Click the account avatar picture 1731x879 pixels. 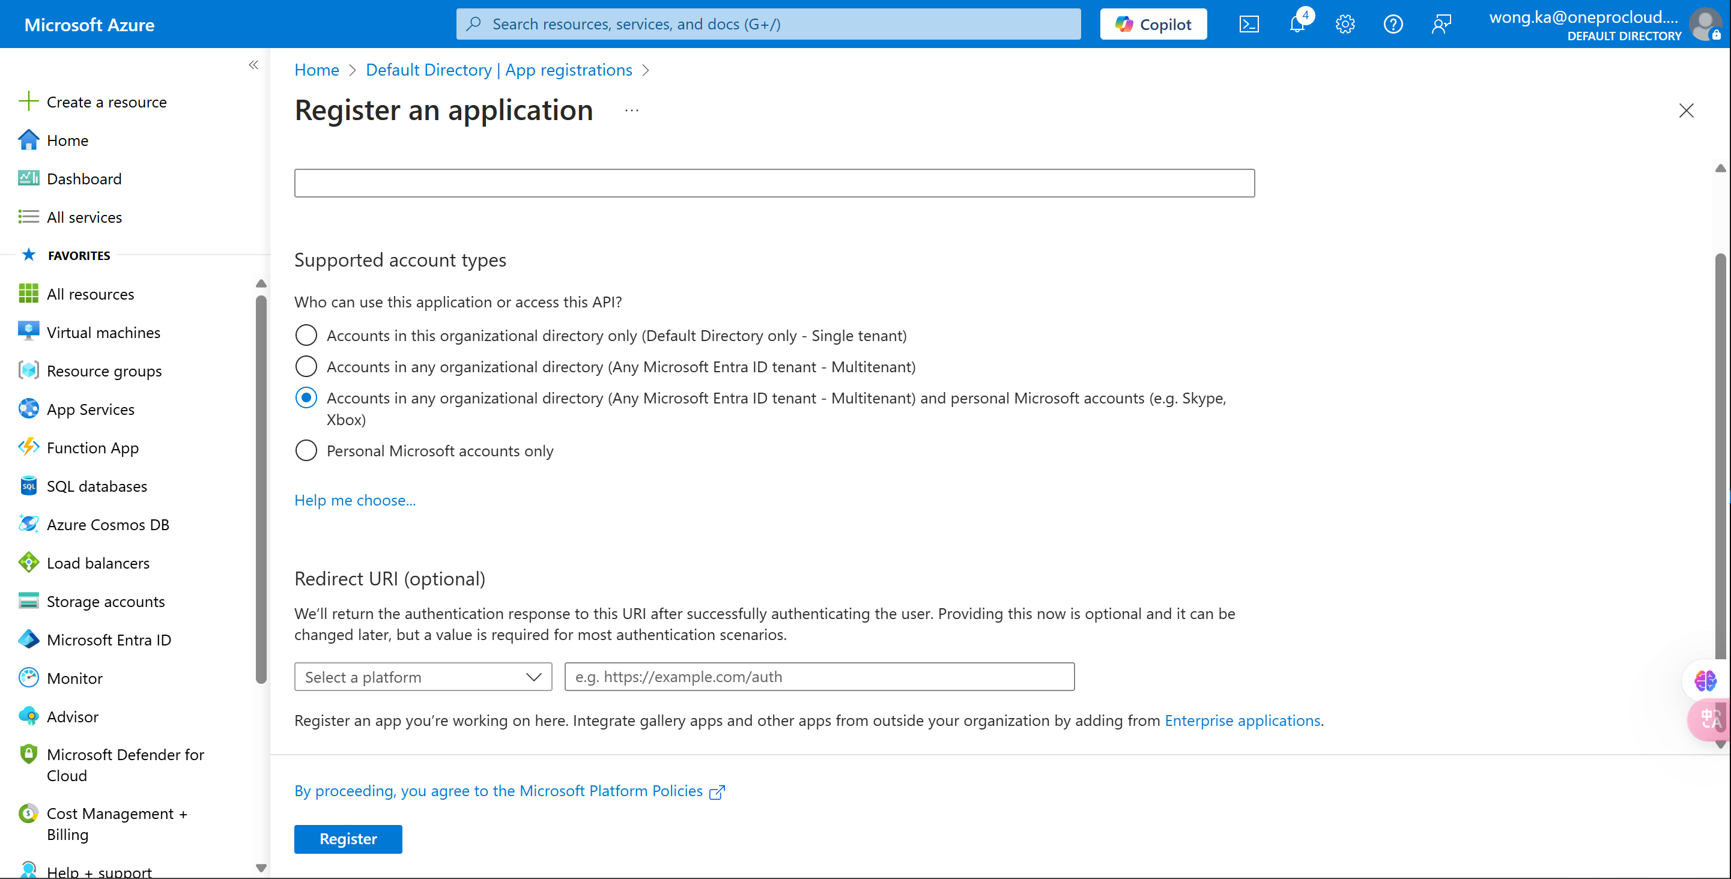1705,24
